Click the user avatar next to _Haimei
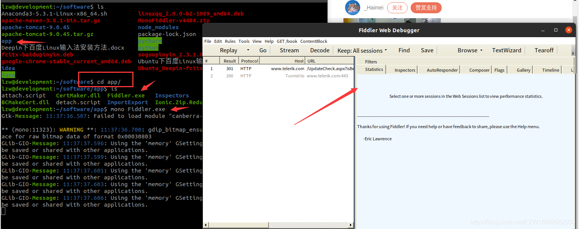Image resolution: width=579 pixels, height=229 pixels. pos(352,8)
